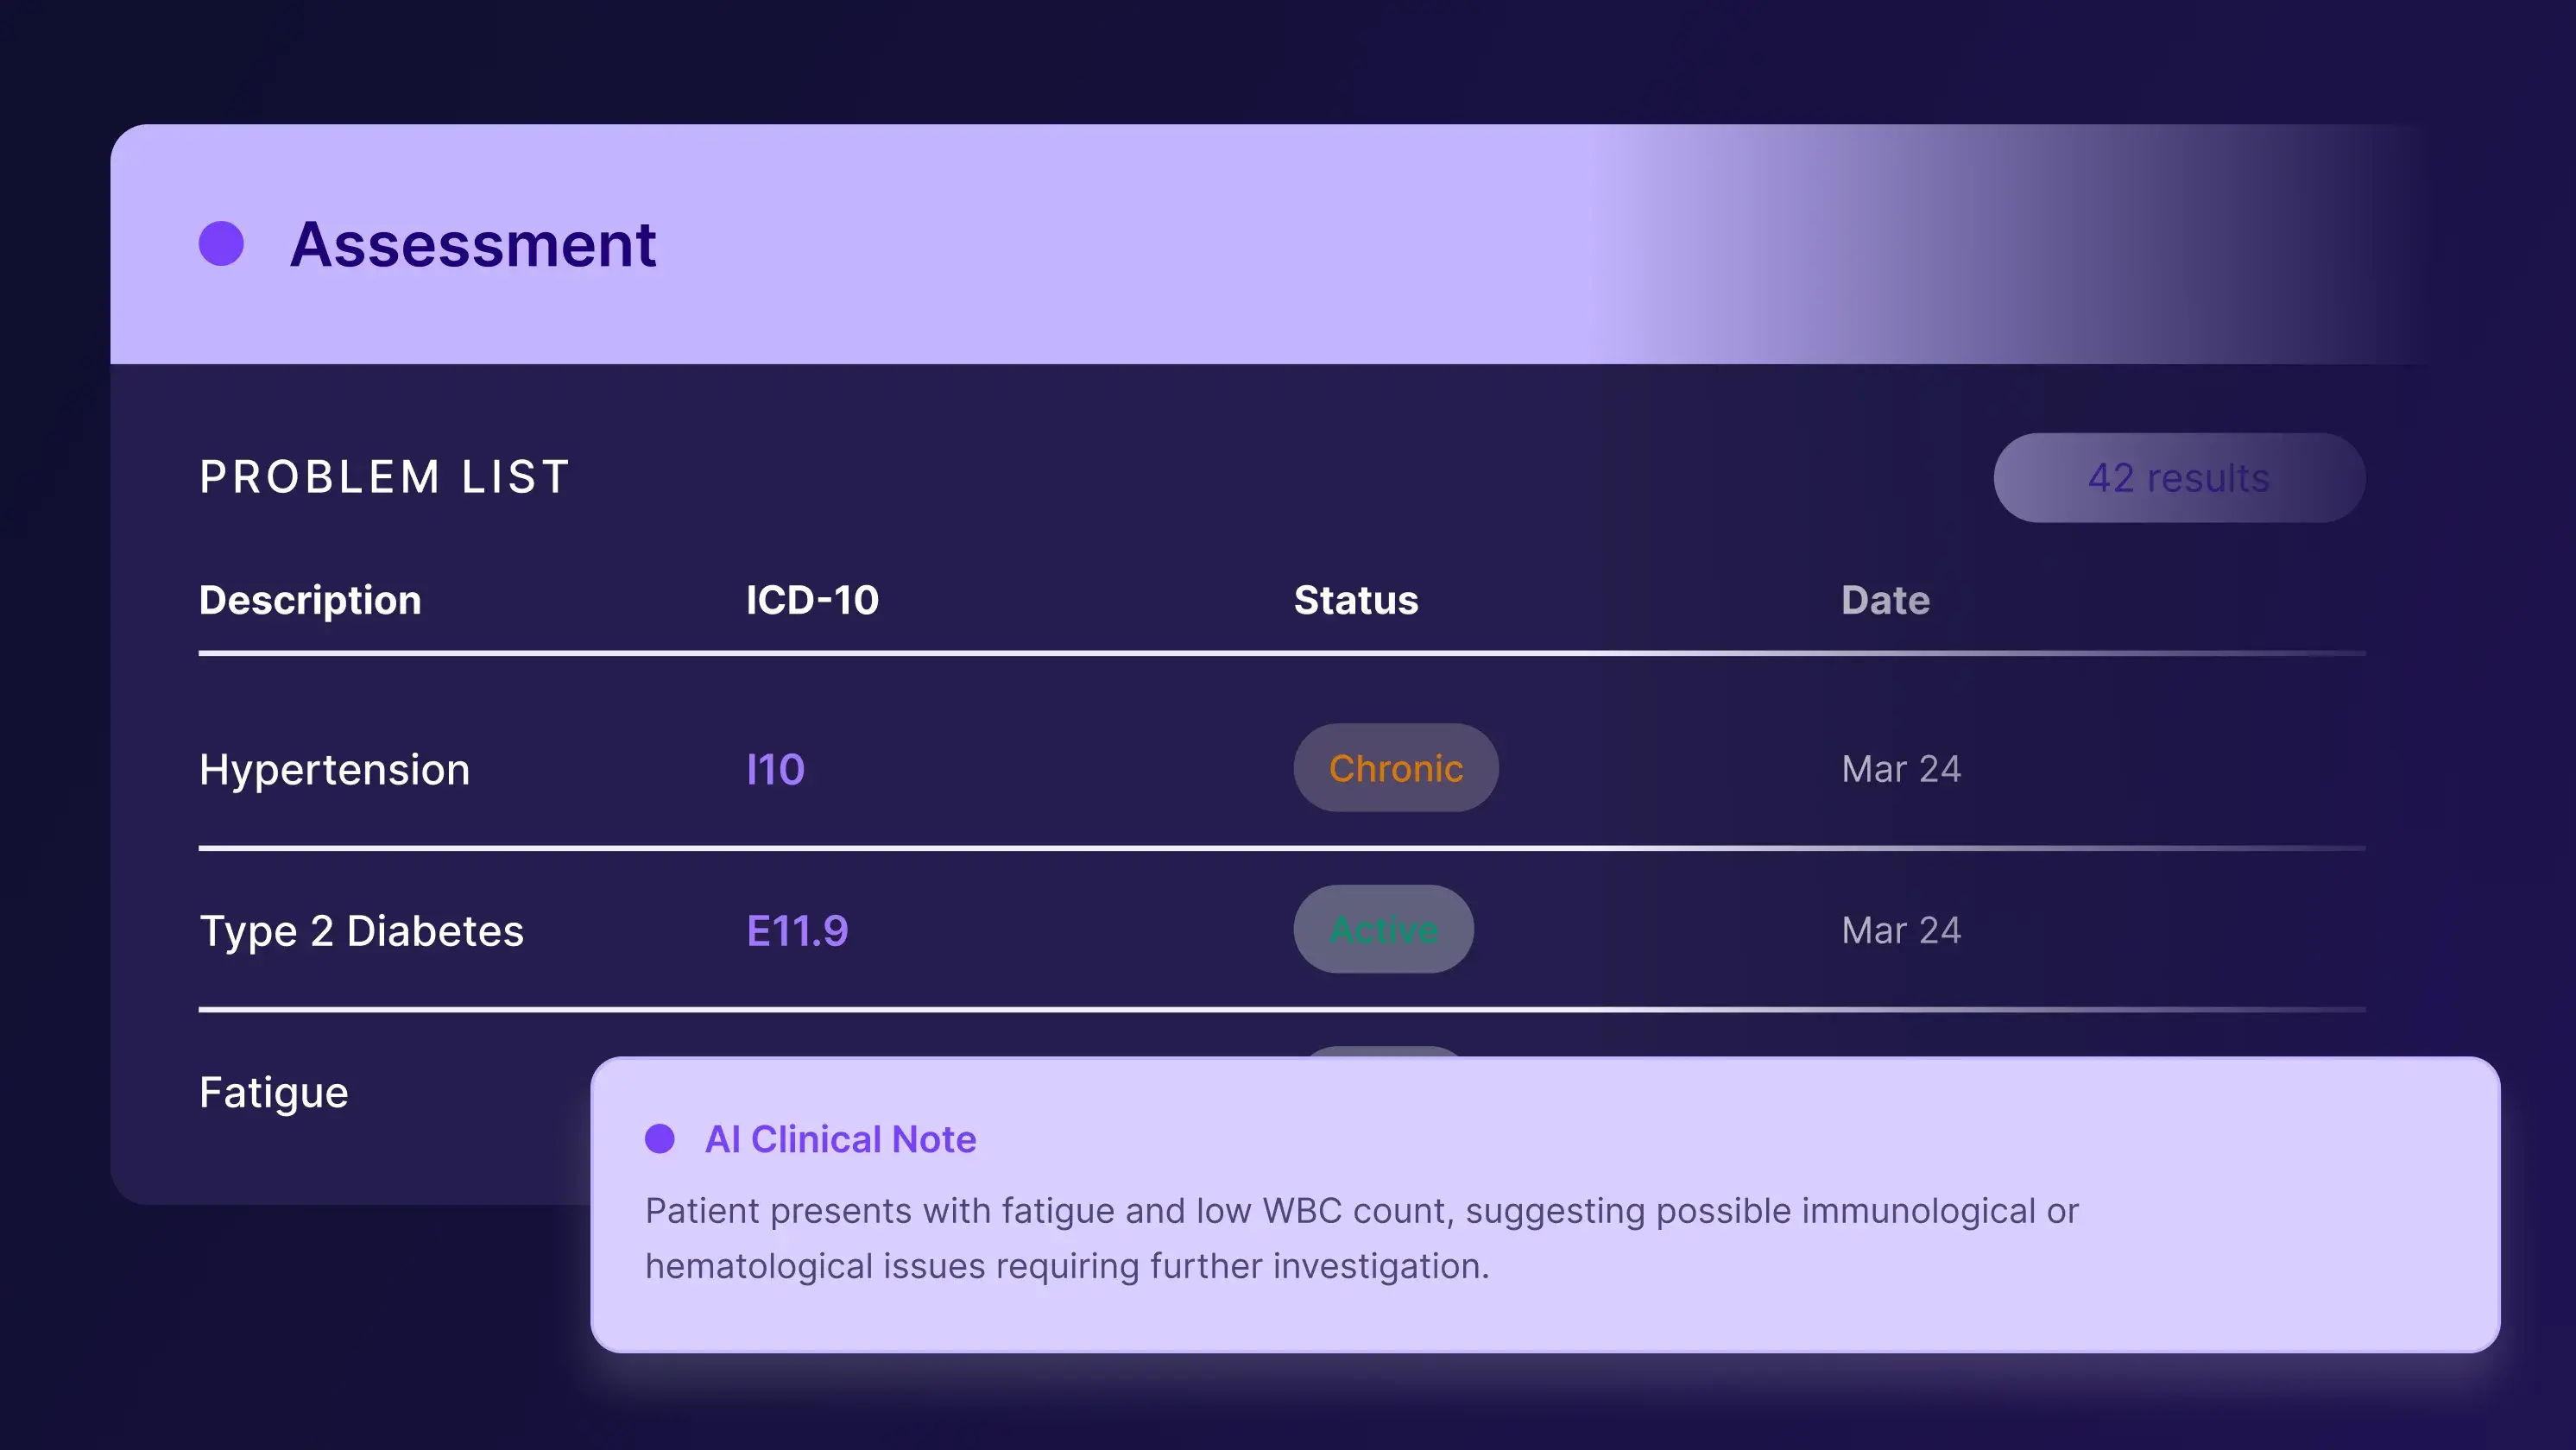Sort by the Status column header
The width and height of the screenshot is (2576, 1450).
tap(1356, 600)
